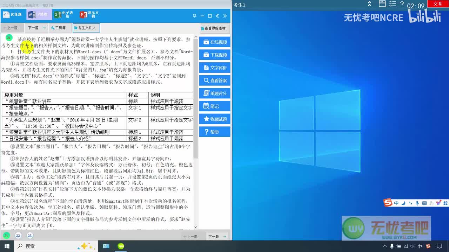
Task: Open 文字评析 text analysis
Action: [215, 68]
